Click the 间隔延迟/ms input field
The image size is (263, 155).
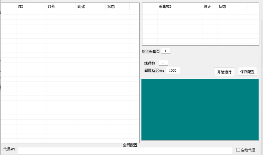173,70
